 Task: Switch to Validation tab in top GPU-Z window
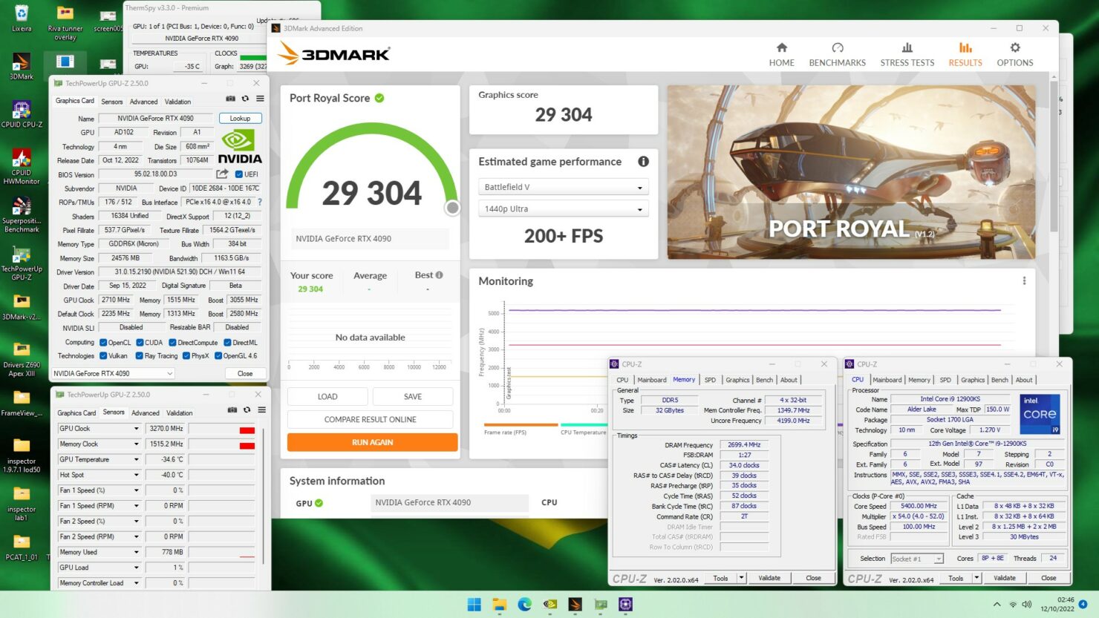tap(177, 102)
